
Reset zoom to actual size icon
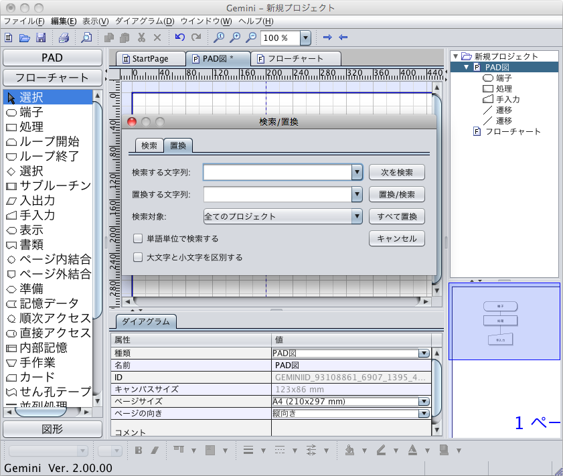(x=219, y=37)
